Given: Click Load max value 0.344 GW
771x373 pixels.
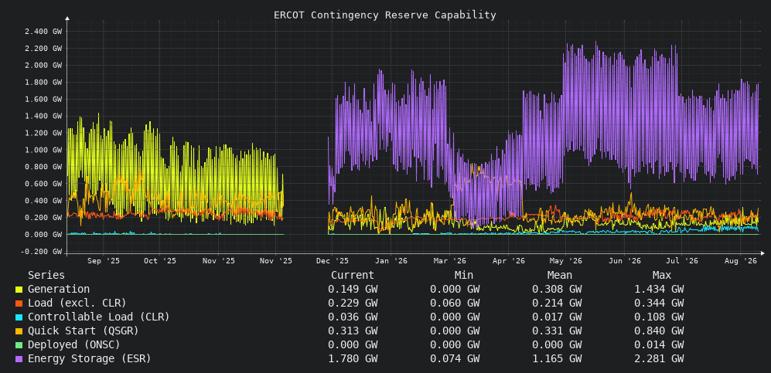Looking at the screenshot, I should tap(659, 303).
